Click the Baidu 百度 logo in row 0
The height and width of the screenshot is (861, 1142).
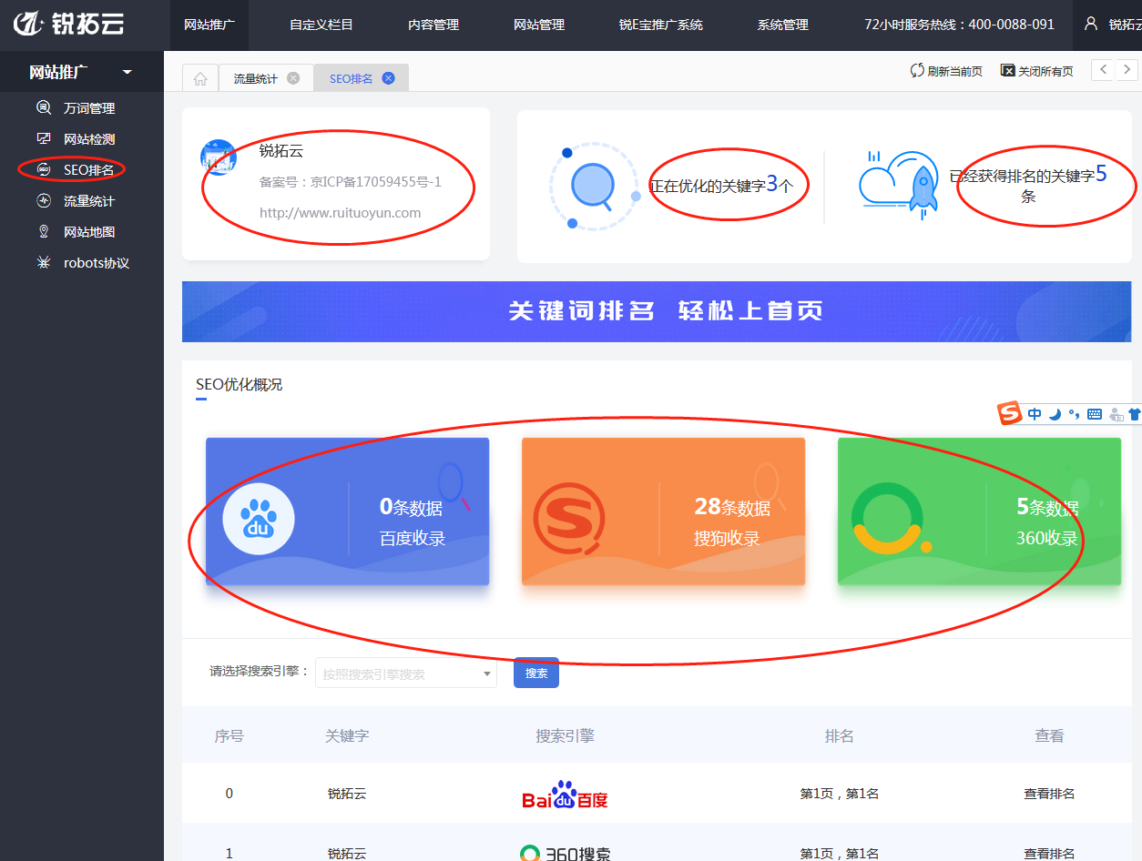point(565,795)
